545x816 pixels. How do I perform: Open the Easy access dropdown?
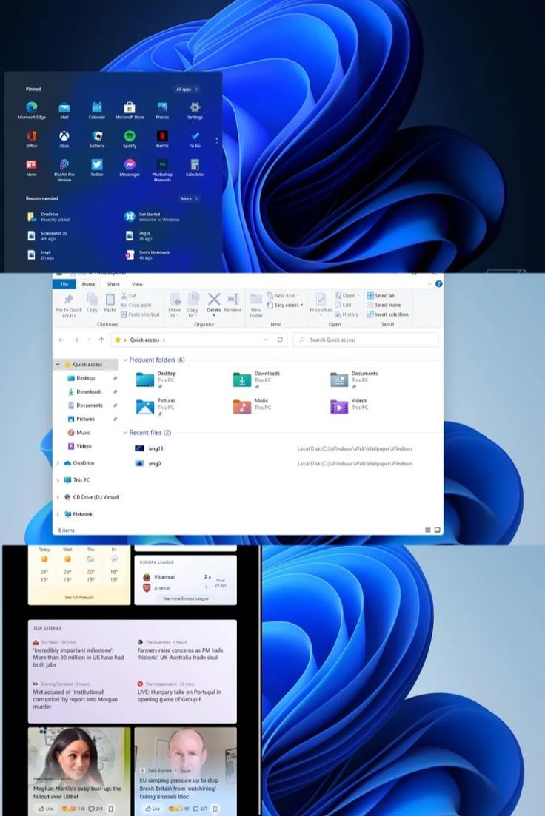pos(286,306)
